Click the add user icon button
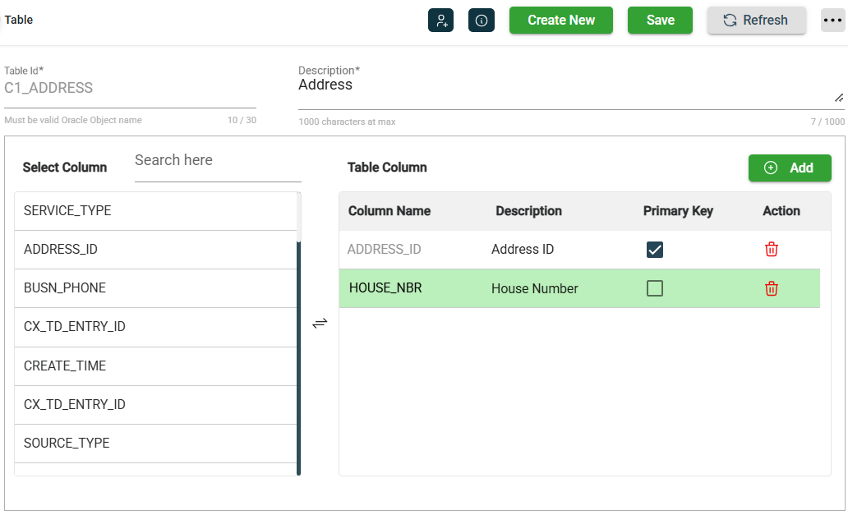 click(x=440, y=21)
